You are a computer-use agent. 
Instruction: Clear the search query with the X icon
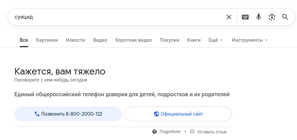pos(229,17)
